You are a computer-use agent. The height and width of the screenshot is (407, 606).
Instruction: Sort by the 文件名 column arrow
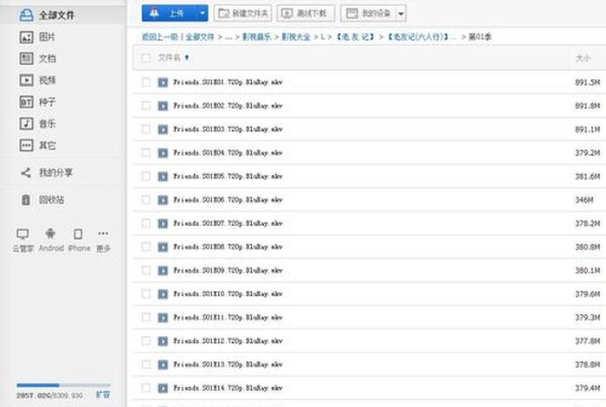(x=187, y=58)
